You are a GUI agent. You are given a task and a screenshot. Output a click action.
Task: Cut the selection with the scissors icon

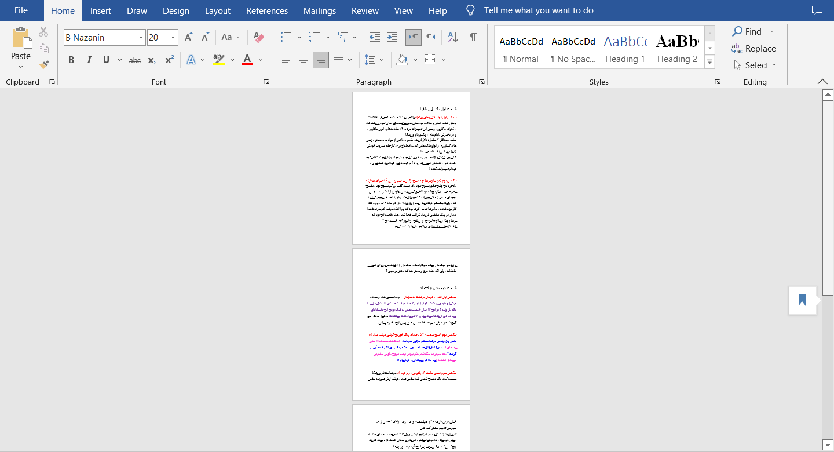point(43,32)
